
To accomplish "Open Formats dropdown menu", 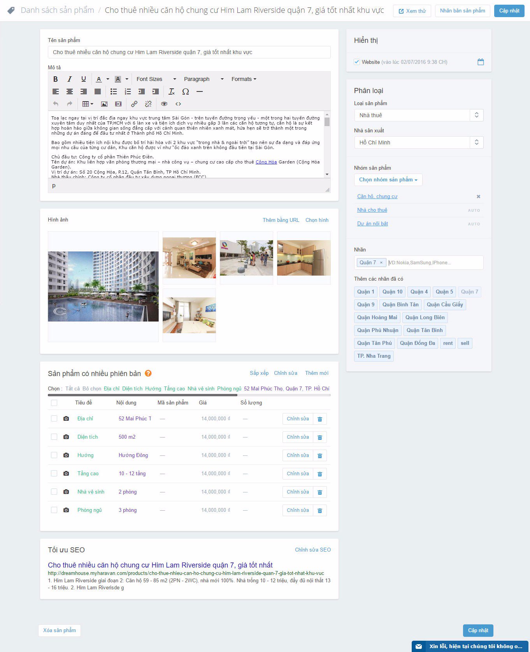I will pyautogui.click(x=244, y=79).
